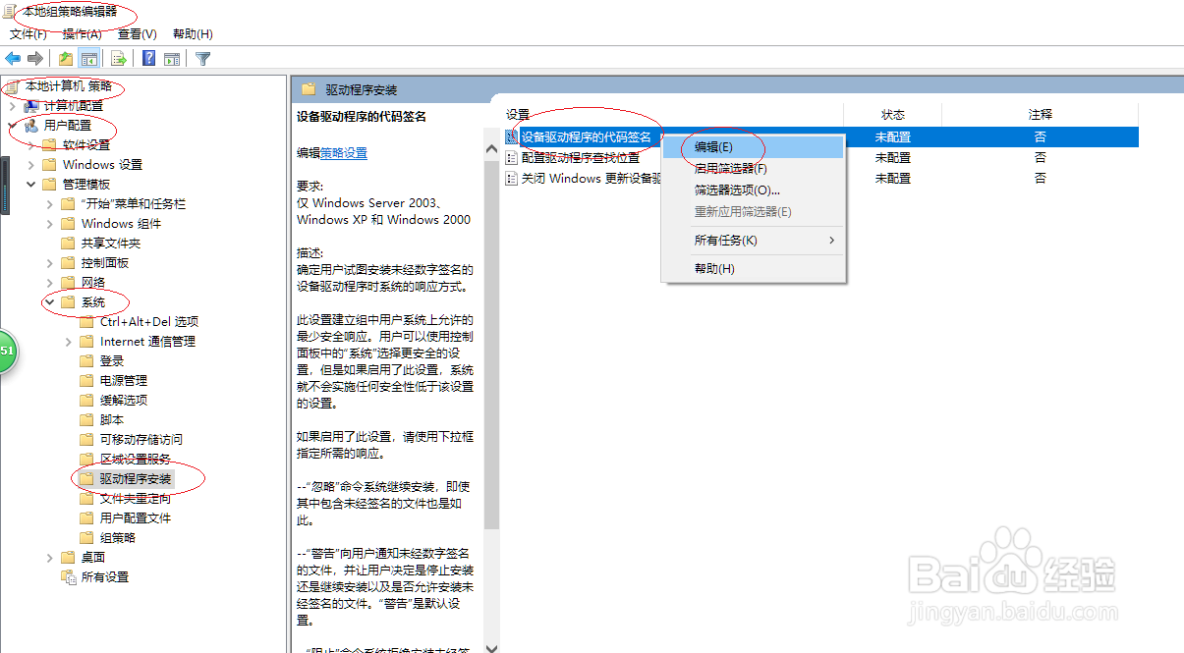The height and width of the screenshot is (653, 1184).
Task: Click the Export List toolbar icon
Action: click(118, 58)
